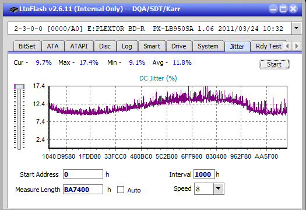Click the Avg value 11.8%
The height and width of the screenshot is (210, 306).
[x=182, y=62]
